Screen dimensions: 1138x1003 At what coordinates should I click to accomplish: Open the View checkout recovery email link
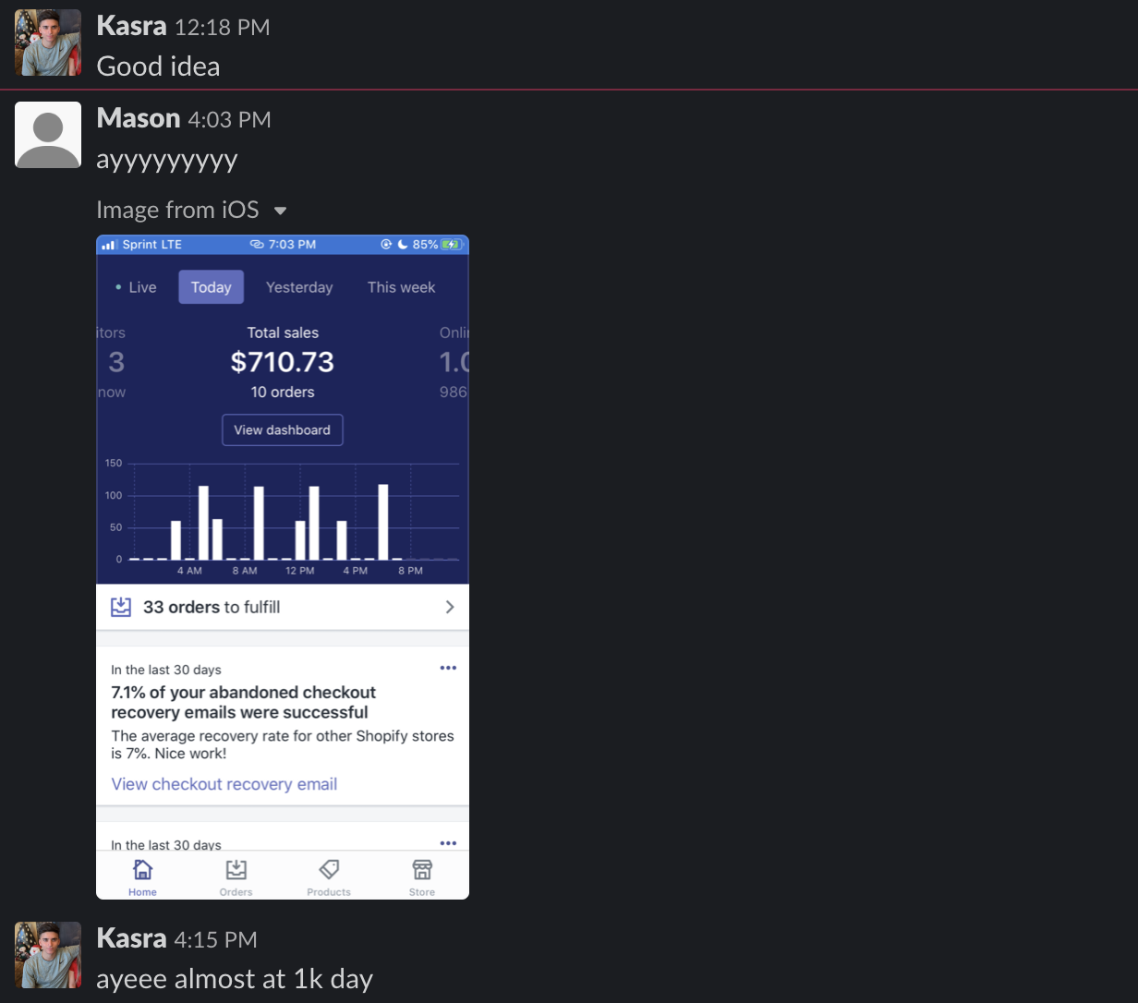point(224,784)
